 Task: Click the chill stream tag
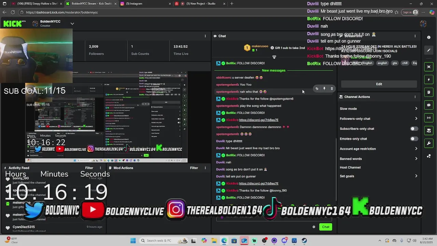click(405, 63)
